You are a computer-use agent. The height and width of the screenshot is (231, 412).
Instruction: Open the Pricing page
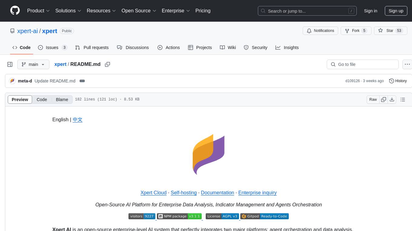coord(203,11)
